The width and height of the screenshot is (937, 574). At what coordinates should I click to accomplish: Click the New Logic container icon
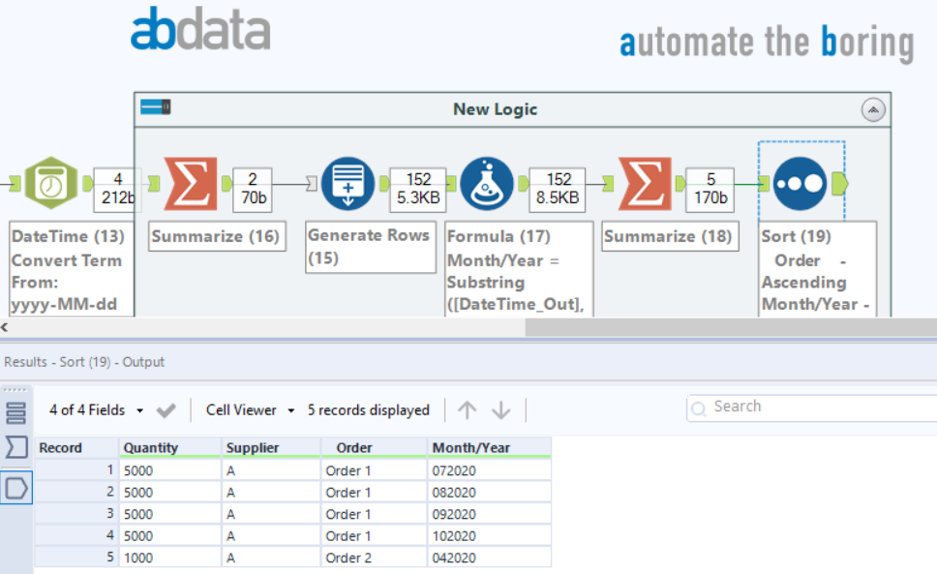pos(155,107)
